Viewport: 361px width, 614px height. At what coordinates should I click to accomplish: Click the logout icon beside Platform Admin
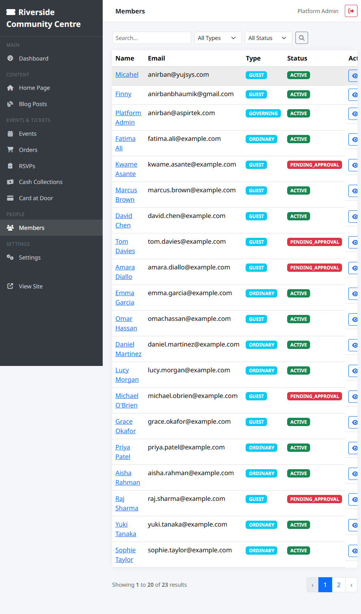coord(351,11)
